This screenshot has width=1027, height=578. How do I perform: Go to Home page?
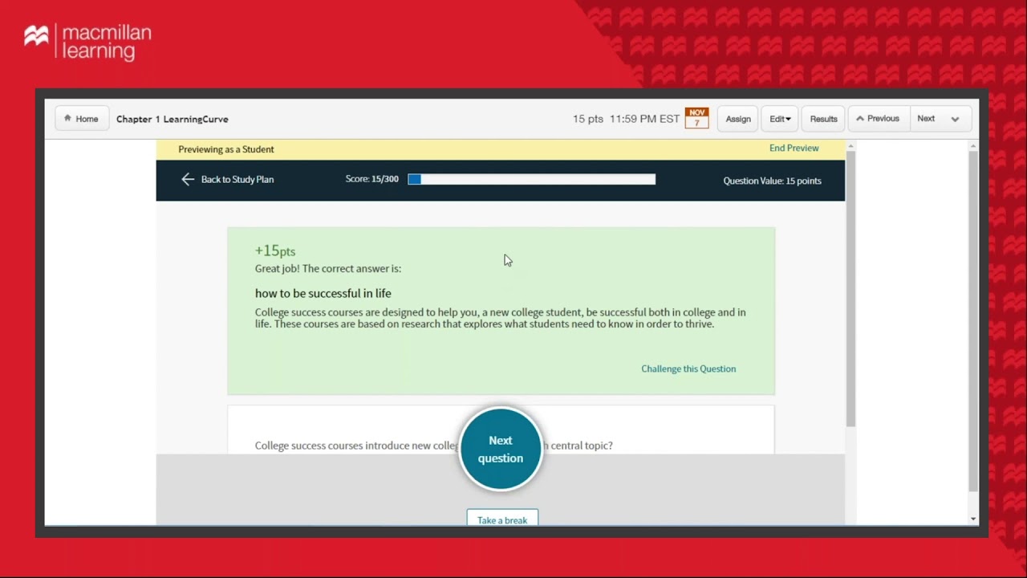click(x=82, y=119)
